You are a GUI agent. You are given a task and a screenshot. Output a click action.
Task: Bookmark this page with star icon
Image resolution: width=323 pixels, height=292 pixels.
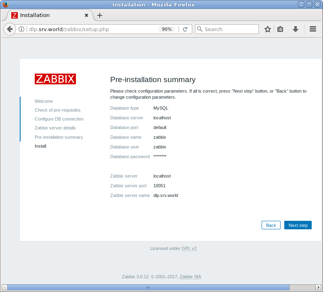268,29
